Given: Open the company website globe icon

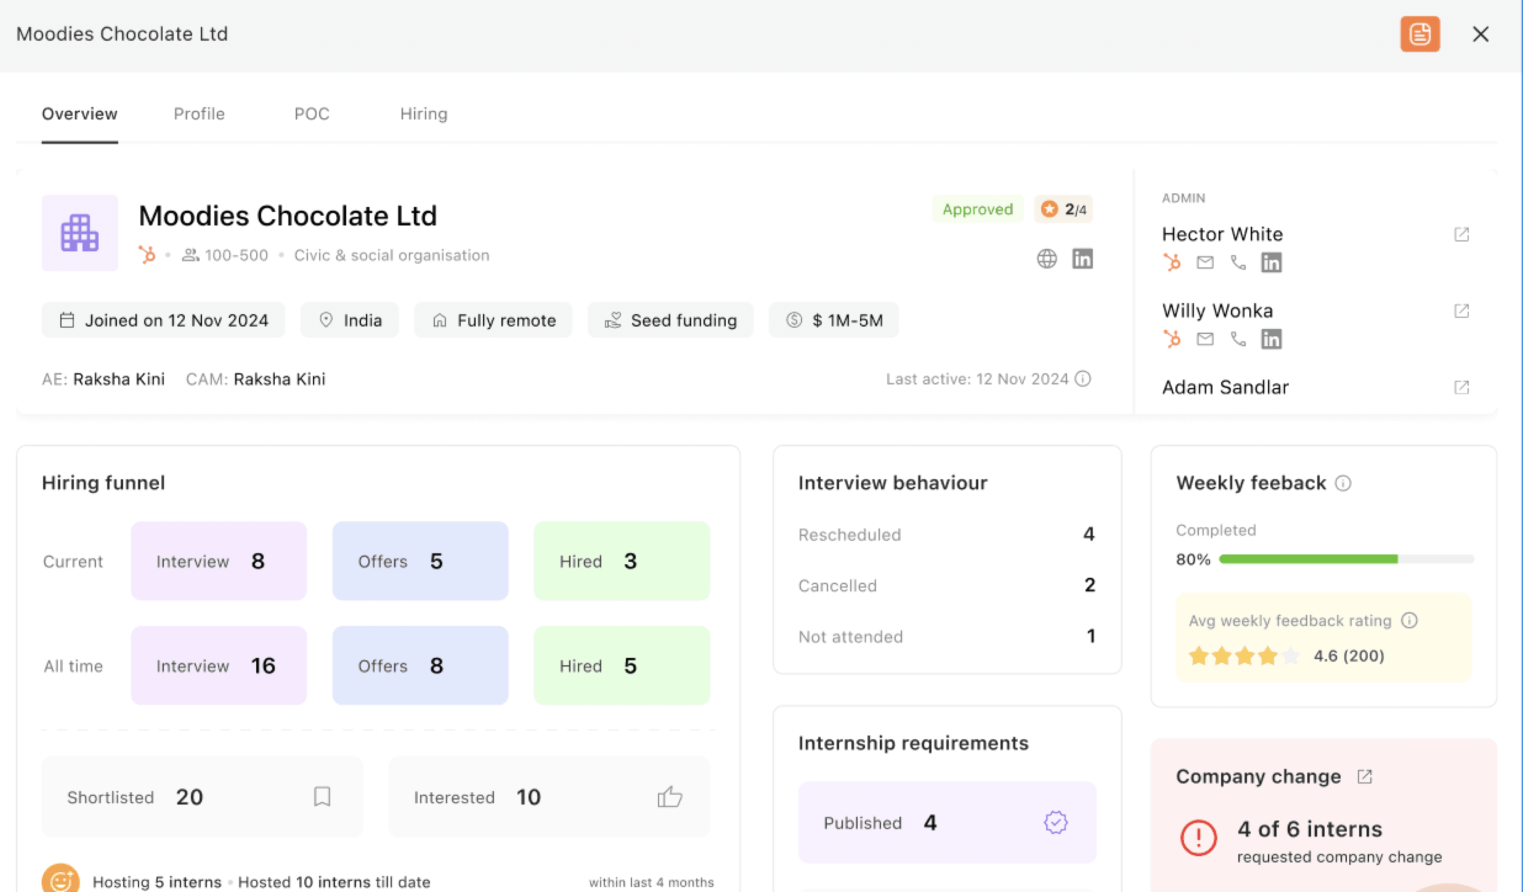Looking at the screenshot, I should (1047, 259).
